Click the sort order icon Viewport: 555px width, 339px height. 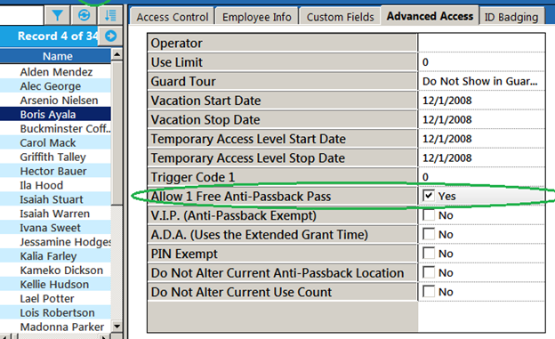point(110,15)
